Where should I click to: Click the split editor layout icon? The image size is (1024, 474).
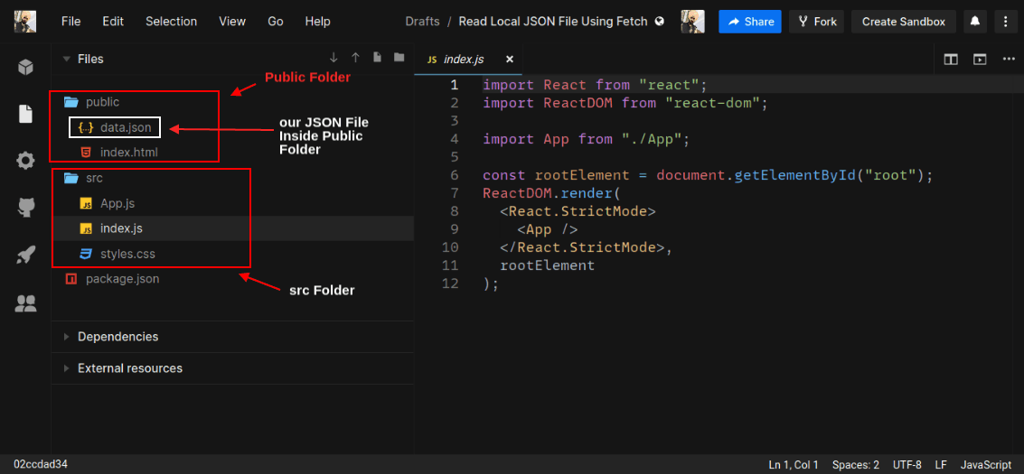[951, 60]
